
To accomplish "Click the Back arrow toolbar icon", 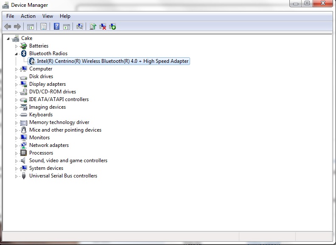I will coord(8,27).
